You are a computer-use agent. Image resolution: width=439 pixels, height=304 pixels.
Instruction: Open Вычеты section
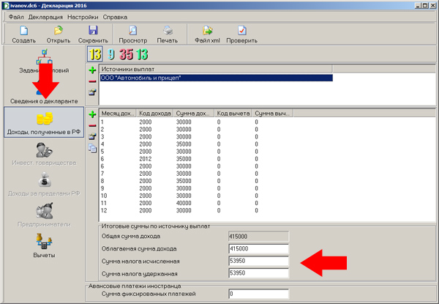(44, 245)
